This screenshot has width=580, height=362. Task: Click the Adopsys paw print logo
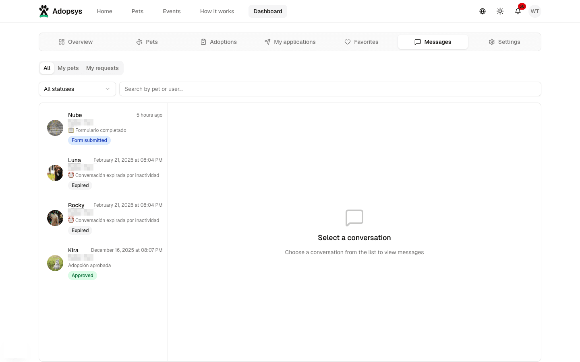pos(44,11)
